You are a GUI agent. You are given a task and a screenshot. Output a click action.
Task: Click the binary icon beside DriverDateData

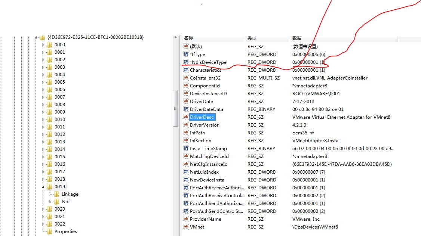click(x=186, y=109)
